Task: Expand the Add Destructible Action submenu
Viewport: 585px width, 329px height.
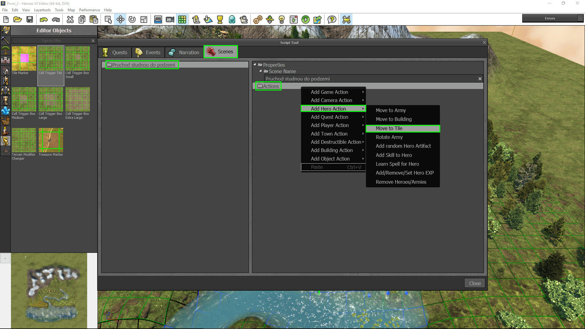Action: (334, 142)
